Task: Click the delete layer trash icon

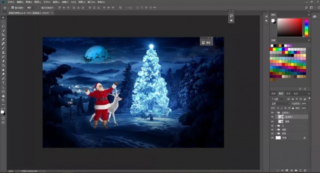Action: click(x=305, y=170)
